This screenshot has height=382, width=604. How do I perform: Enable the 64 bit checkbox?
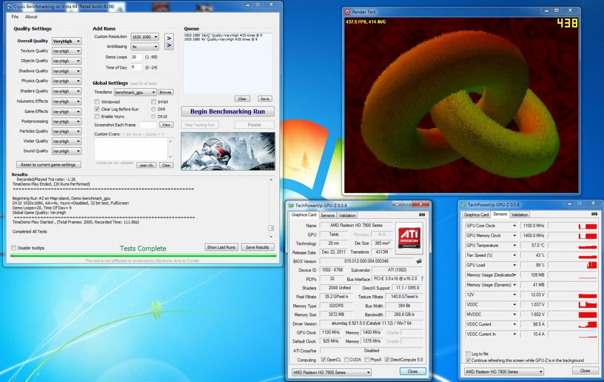point(153,102)
